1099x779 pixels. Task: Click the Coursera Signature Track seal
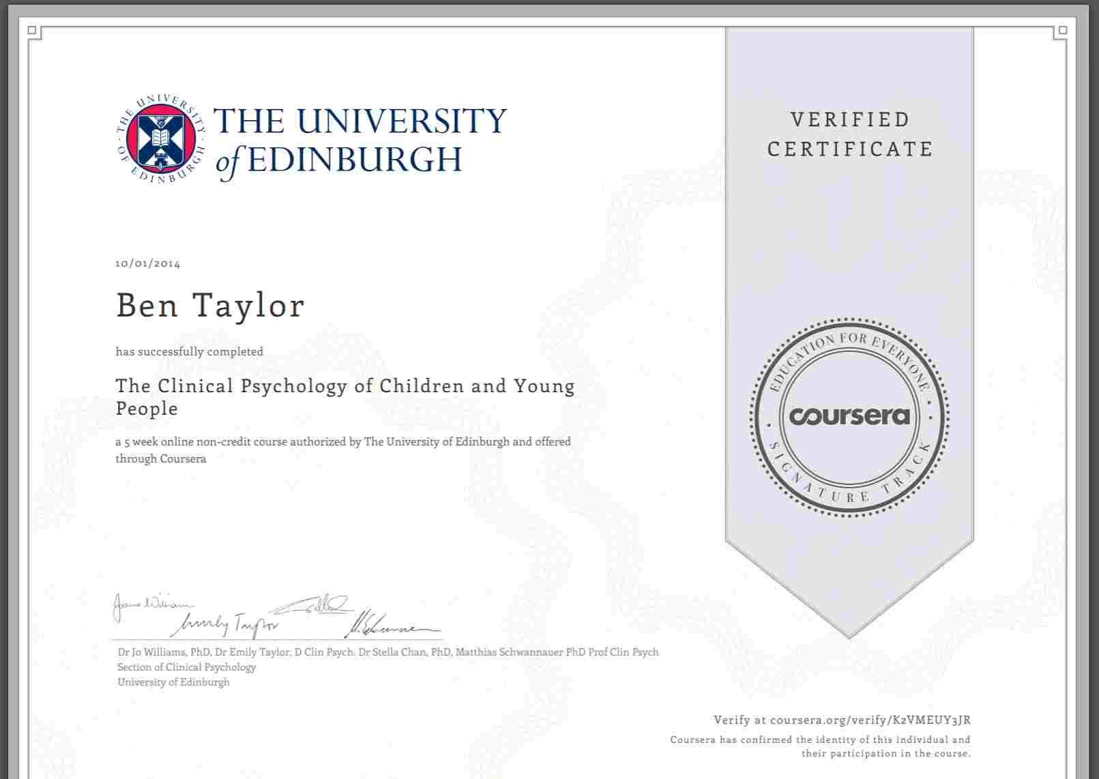[849, 416]
